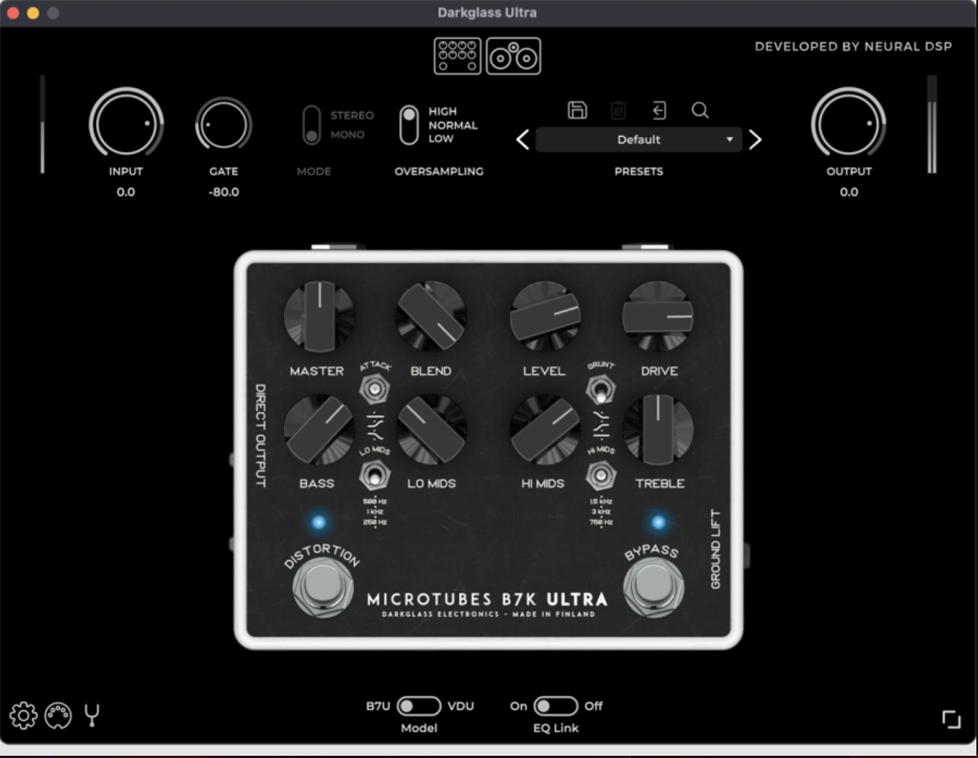Expand the Default presets dropdown

pos(639,139)
